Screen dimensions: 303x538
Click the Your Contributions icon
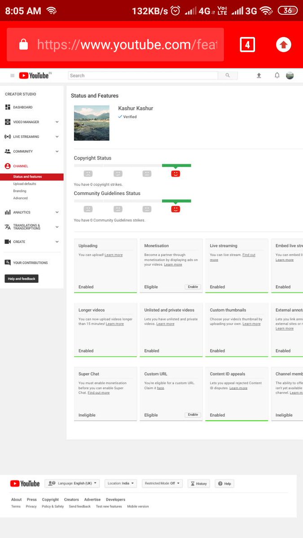(8, 262)
